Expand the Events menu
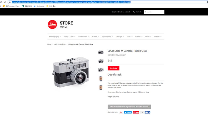This screenshot has width=208, height=121. click(x=139, y=37)
